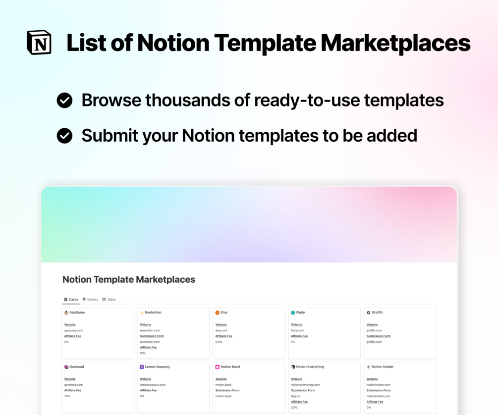Open the Notion Band card title
The height and width of the screenshot is (415, 498).
pyautogui.click(x=230, y=367)
